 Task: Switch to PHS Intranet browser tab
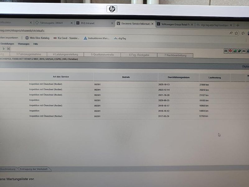[95, 23]
